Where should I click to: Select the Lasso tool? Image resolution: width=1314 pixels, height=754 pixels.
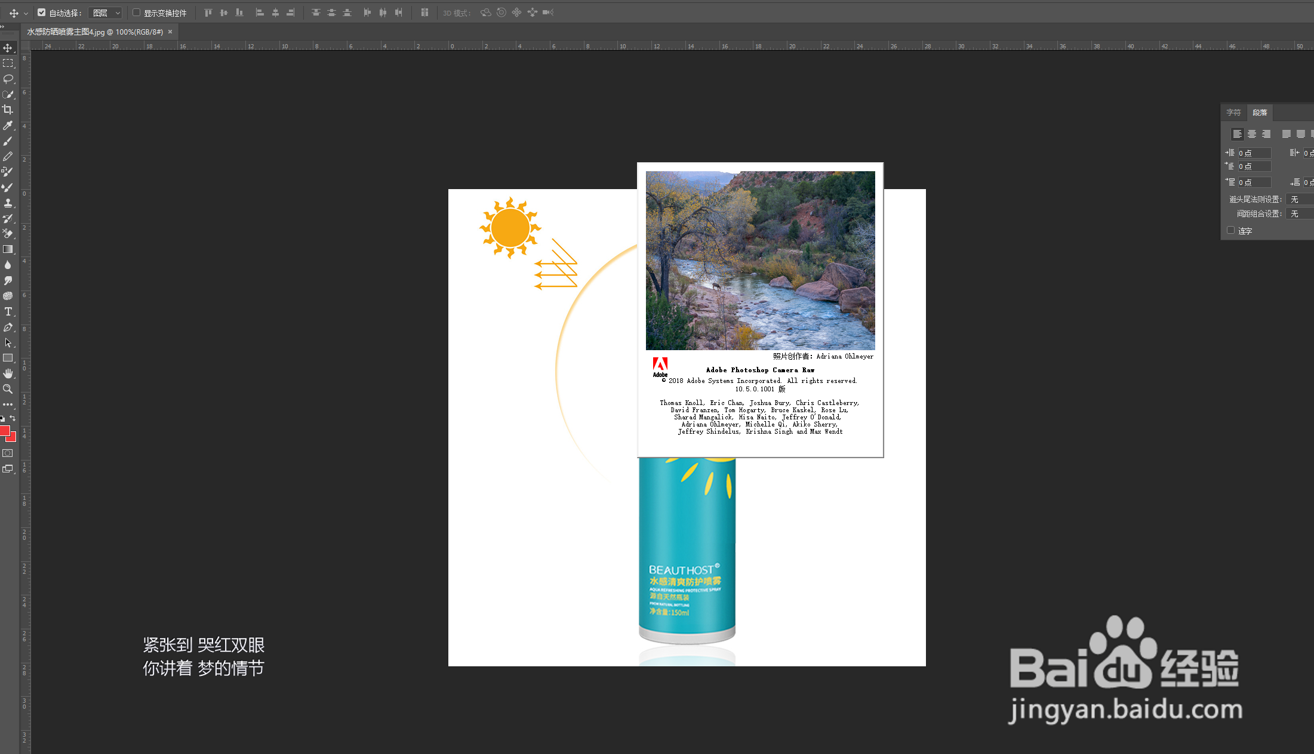[8, 79]
